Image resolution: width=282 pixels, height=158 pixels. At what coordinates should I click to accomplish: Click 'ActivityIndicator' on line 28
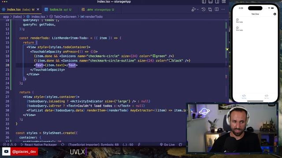[87, 101]
